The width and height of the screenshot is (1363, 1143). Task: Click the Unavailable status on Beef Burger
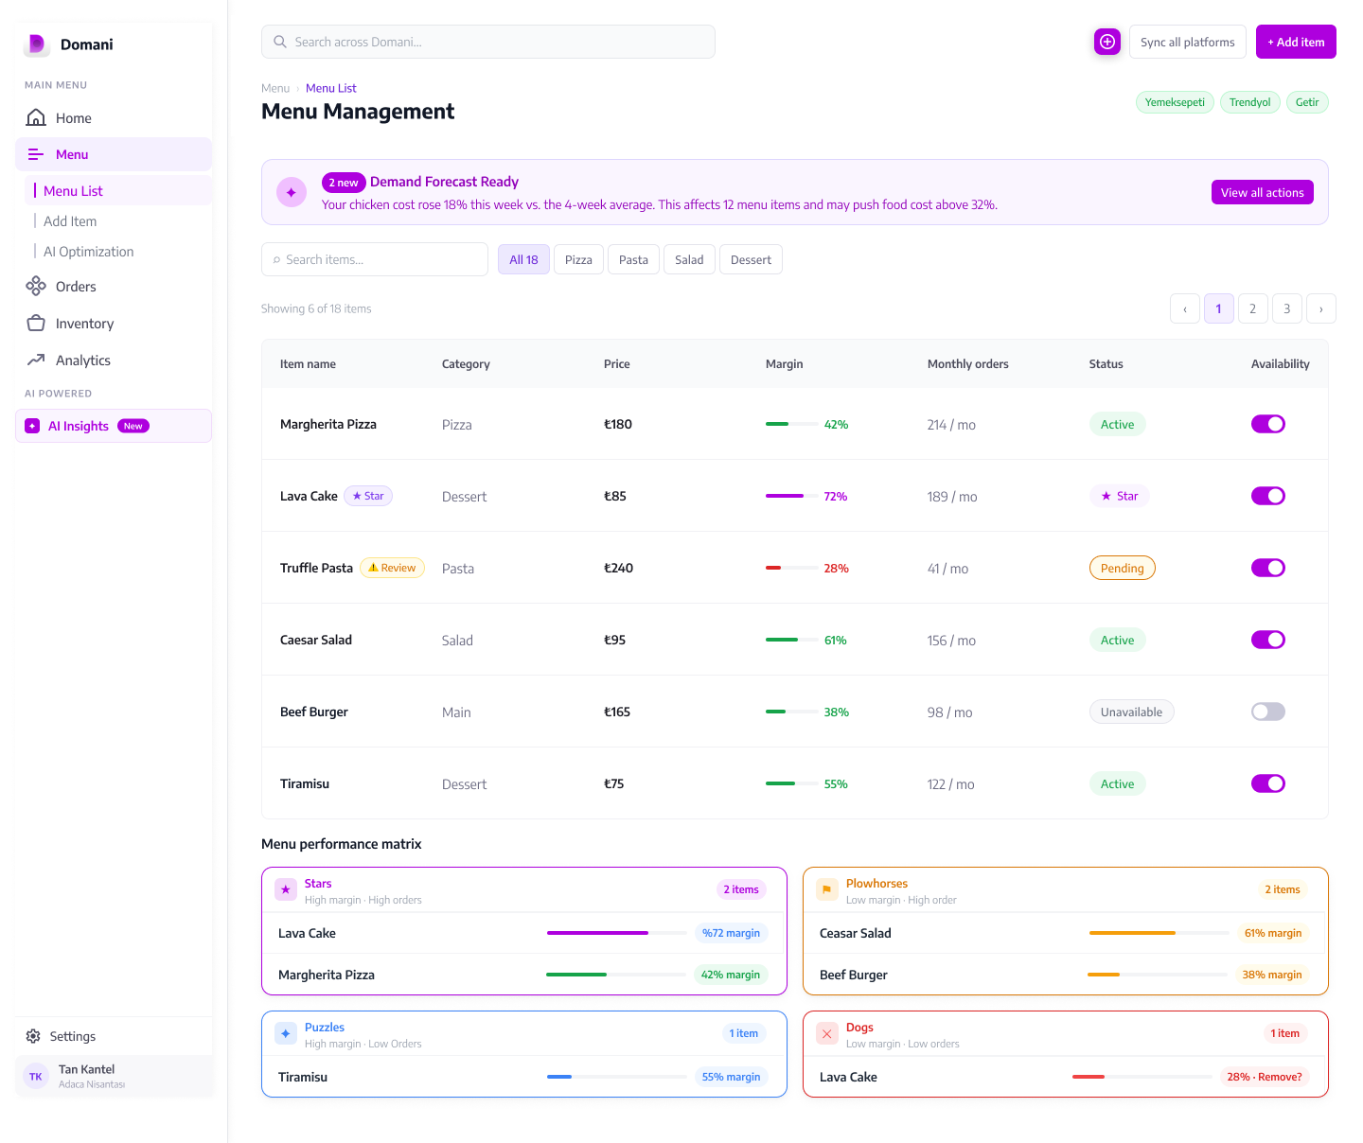click(1131, 712)
